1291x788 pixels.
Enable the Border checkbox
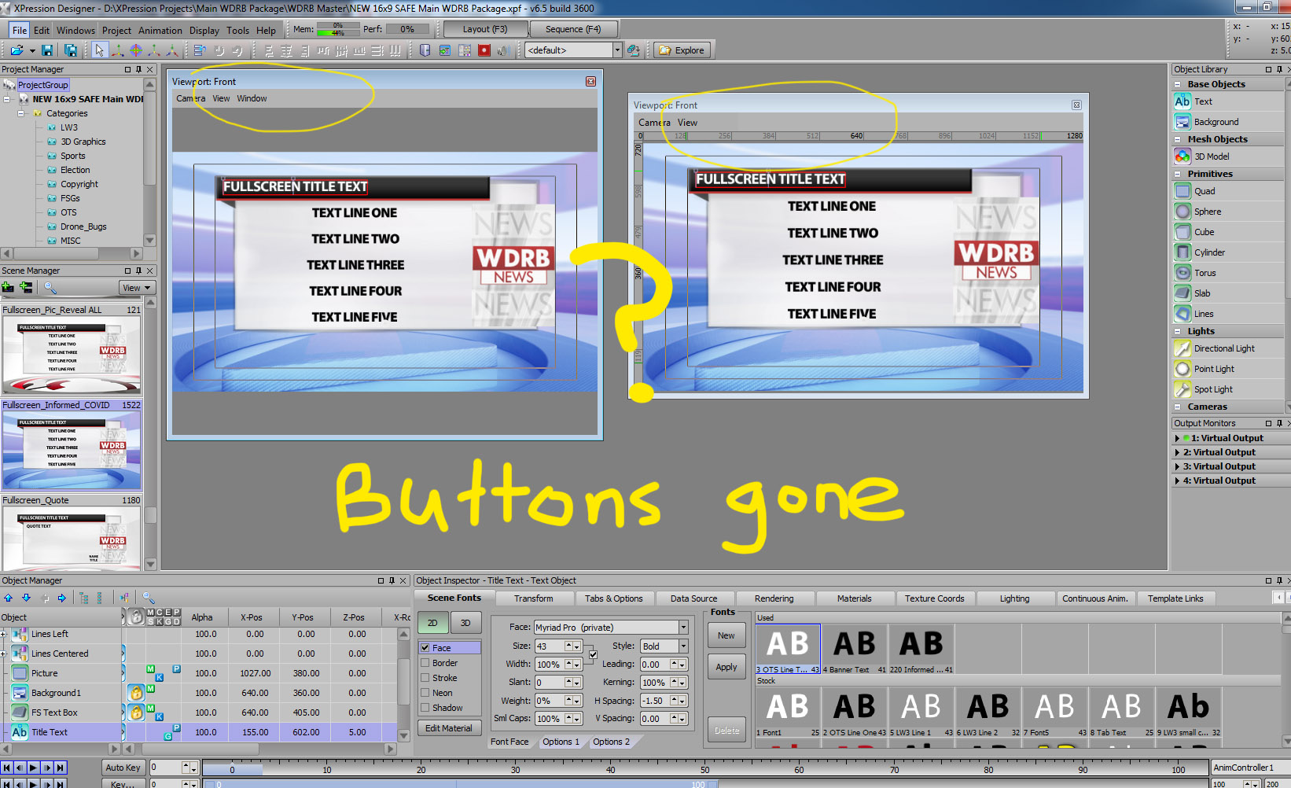point(425,663)
